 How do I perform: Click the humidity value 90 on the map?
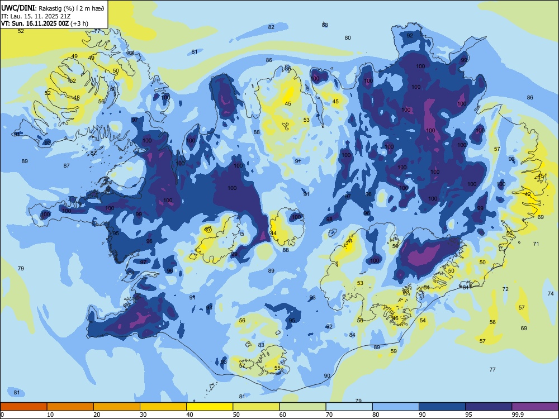coord(327,375)
